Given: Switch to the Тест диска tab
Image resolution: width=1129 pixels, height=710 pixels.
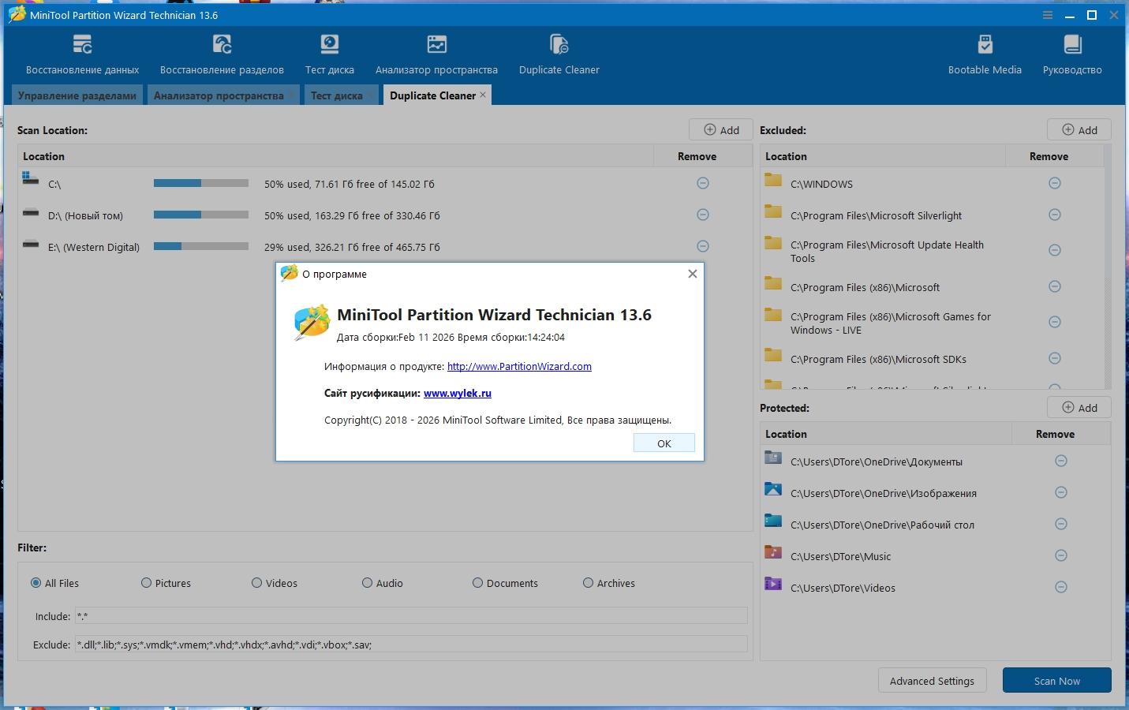Looking at the screenshot, I should (337, 95).
